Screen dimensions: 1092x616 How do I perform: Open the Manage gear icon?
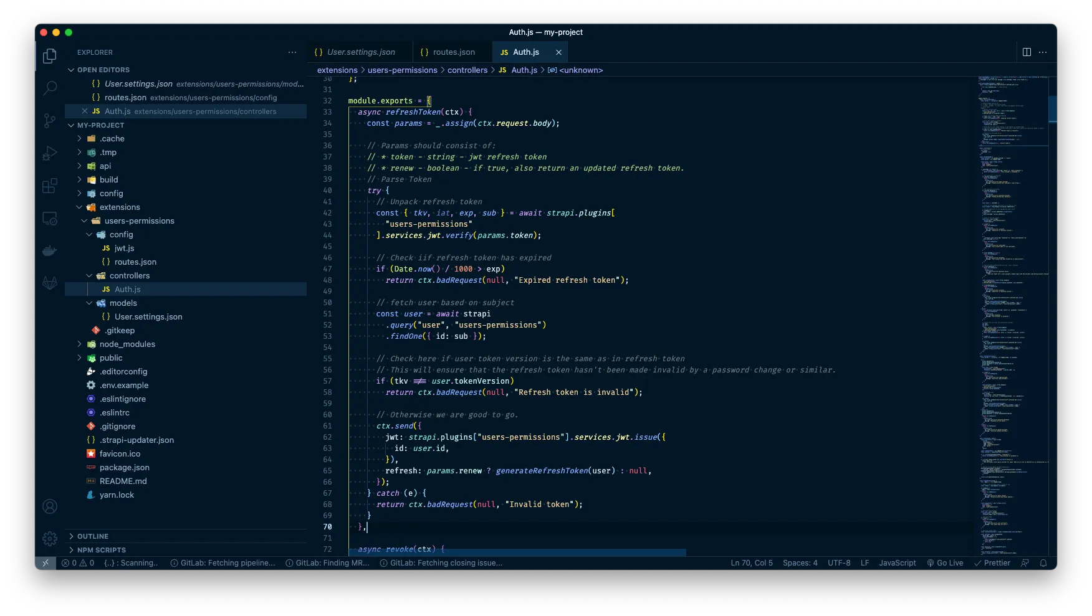(50, 538)
